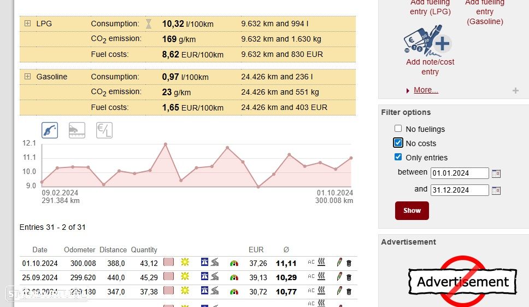Show the fuel consumption chart pump icon
The width and height of the screenshot is (529, 307).
tap(50, 130)
